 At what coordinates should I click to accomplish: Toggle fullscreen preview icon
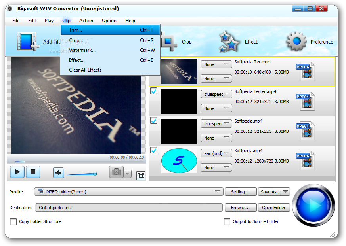(141, 176)
